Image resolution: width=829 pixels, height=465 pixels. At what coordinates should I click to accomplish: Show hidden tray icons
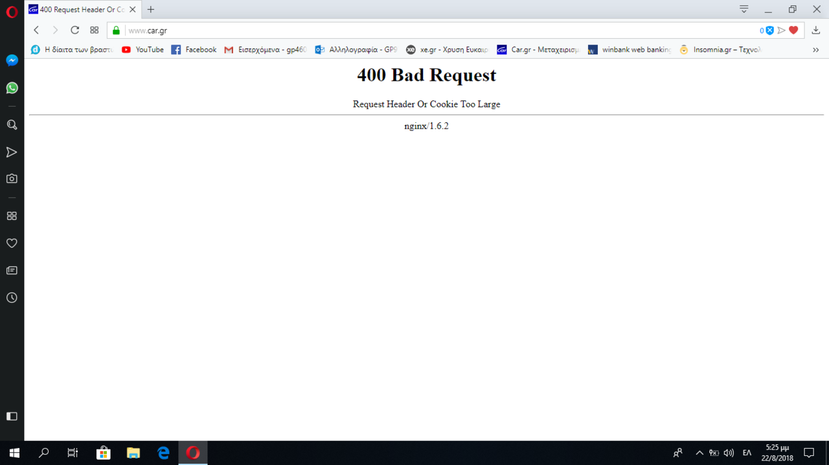click(x=699, y=453)
